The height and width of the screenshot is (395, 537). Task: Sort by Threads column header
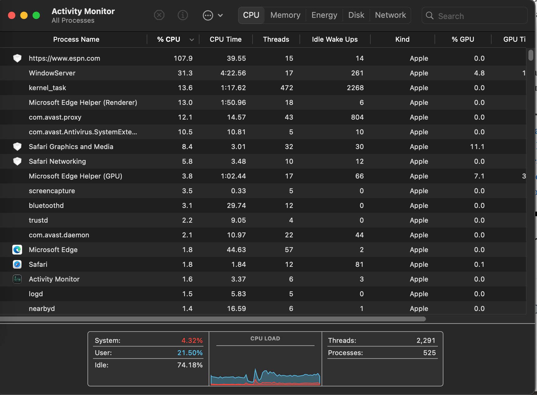276,39
